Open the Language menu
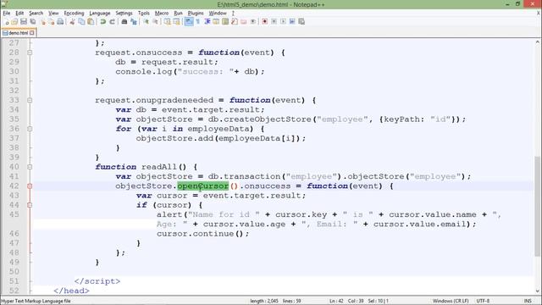This screenshot has width=542, height=305. click(100, 14)
